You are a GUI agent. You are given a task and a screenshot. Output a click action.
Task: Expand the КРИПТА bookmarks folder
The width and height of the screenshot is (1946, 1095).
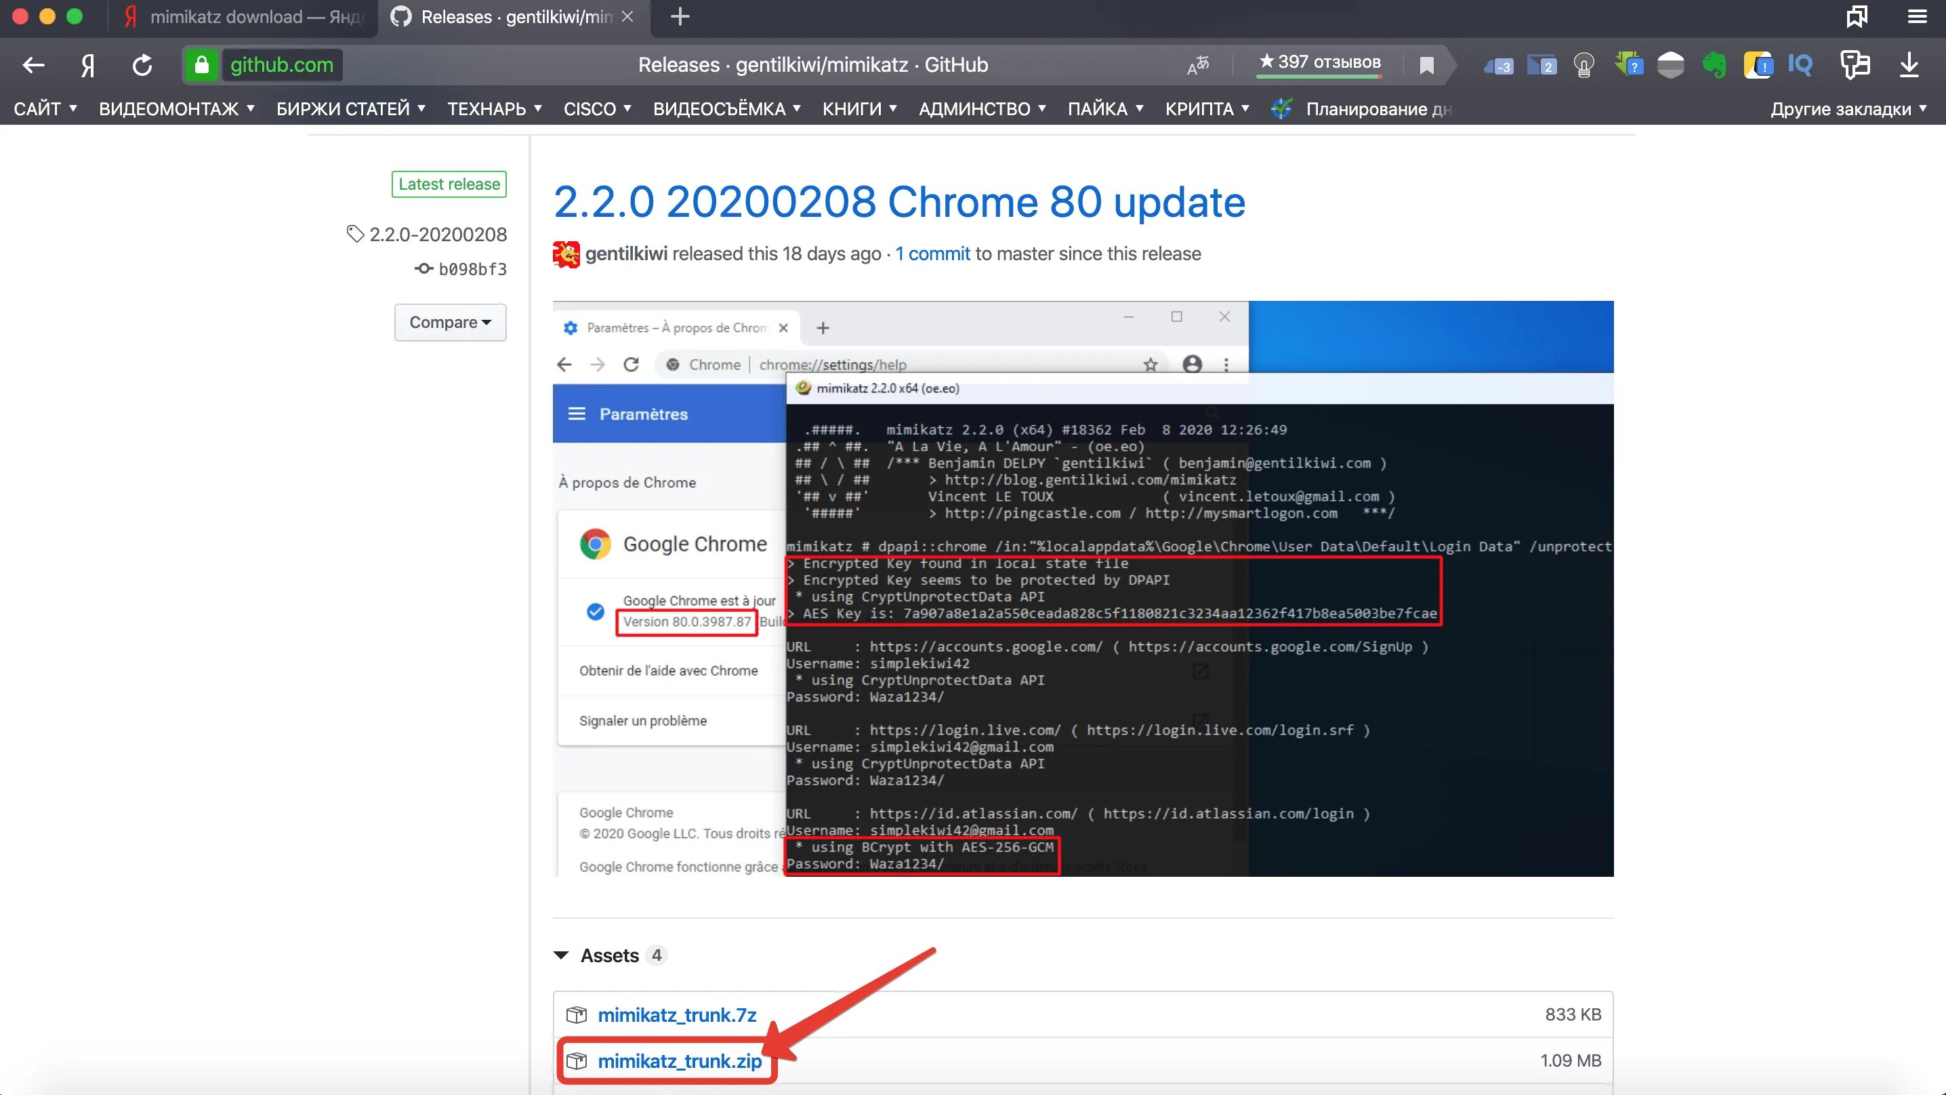[x=1207, y=109]
